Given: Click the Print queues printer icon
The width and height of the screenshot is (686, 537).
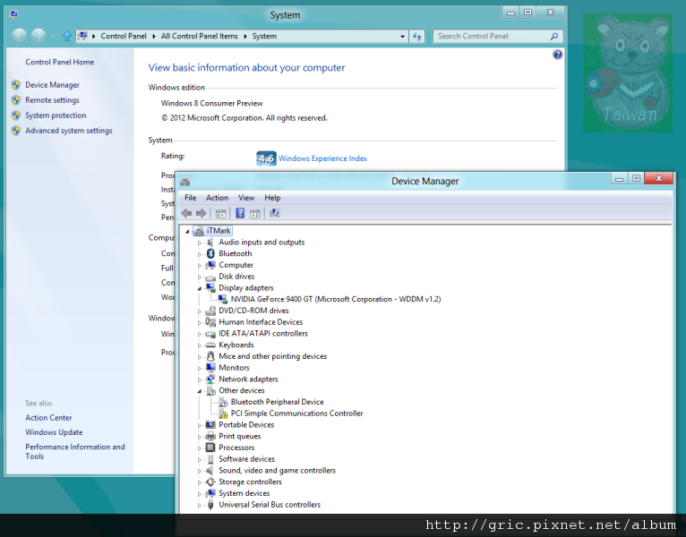Looking at the screenshot, I should click(x=210, y=436).
